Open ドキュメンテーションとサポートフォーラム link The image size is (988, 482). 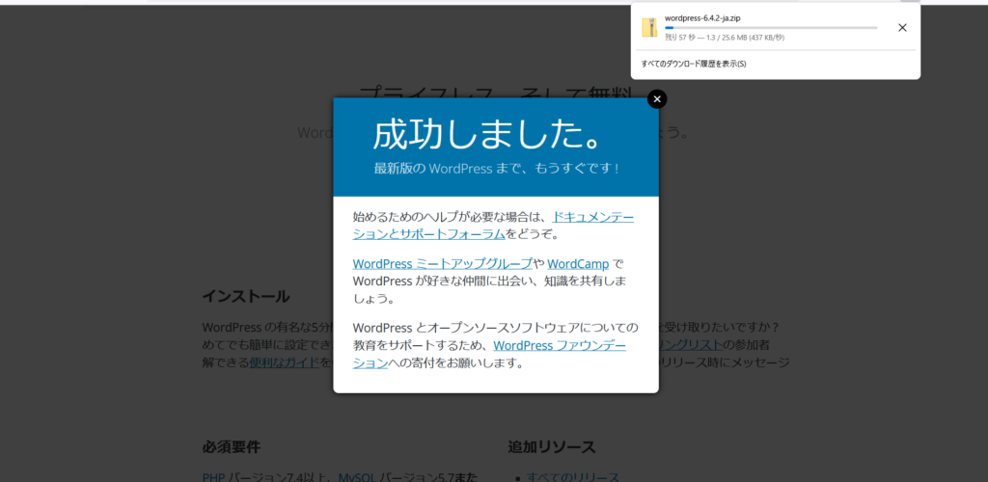tap(493, 226)
